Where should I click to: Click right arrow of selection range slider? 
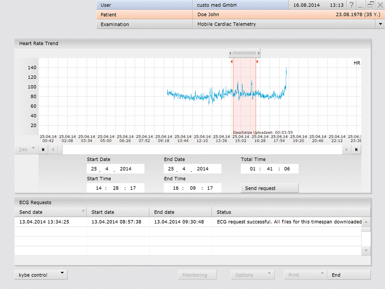259,53
